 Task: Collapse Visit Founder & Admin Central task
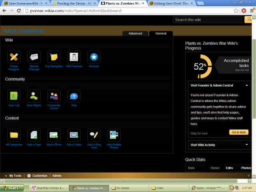pyautogui.click(x=247, y=85)
